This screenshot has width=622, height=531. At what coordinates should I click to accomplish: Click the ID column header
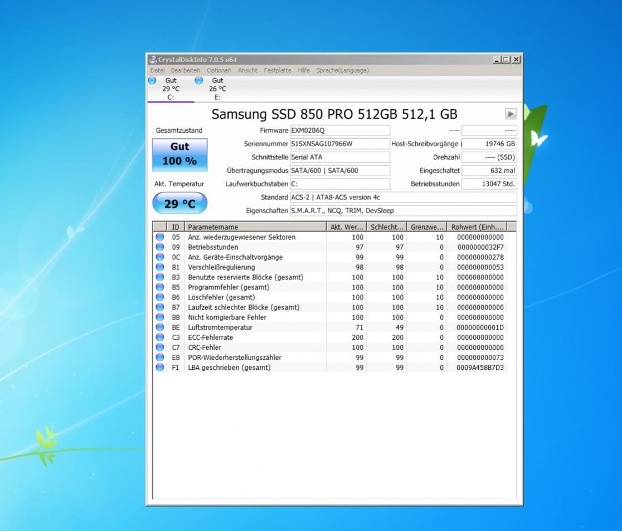pos(176,227)
